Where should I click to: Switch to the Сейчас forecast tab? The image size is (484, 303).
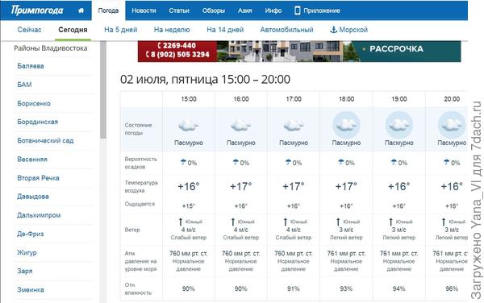tap(29, 30)
